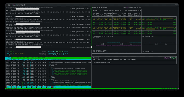Sort htop by MEM% column header
The height and width of the screenshot is (97, 184).
pyautogui.click(x=39, y=58)
